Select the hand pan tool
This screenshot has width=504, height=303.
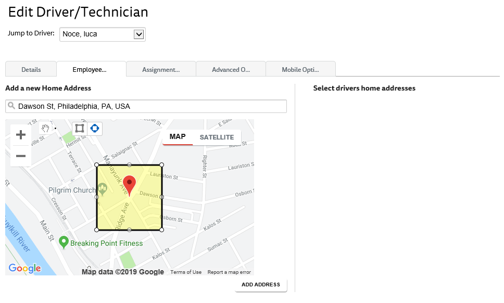(45, 129)
